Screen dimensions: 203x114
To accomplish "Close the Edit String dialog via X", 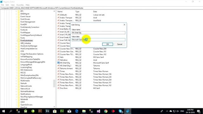I will click(124, 25).
